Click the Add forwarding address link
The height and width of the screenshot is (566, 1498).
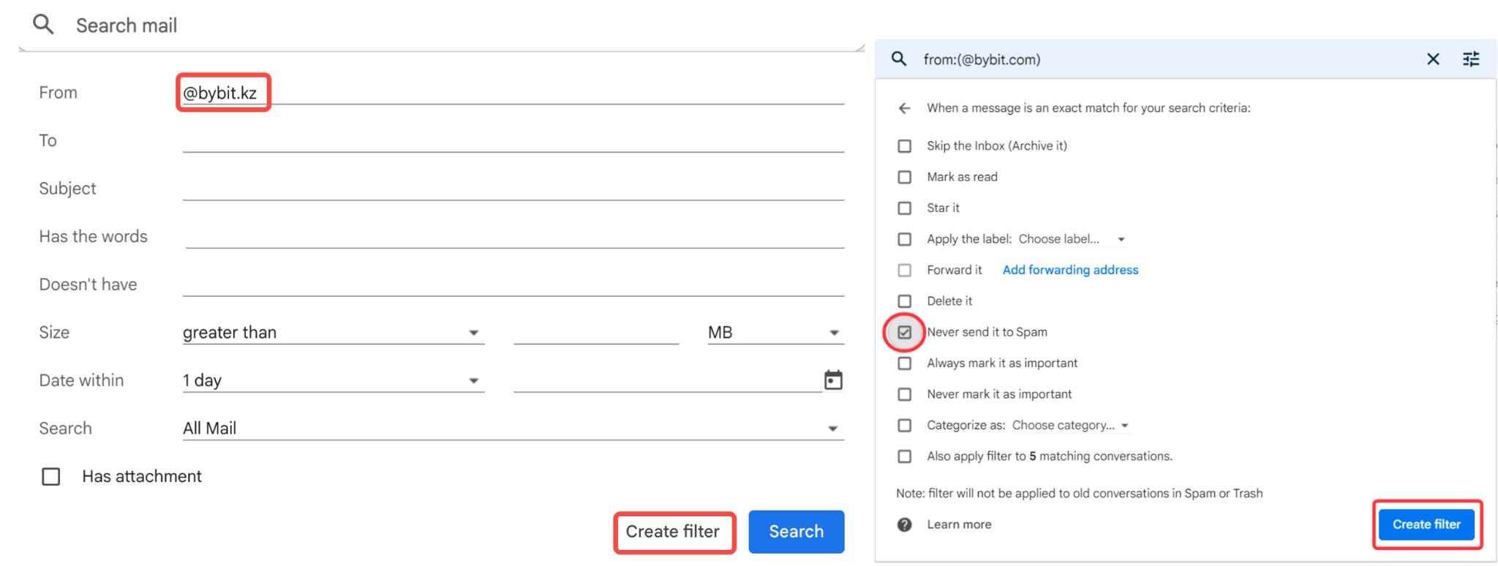pos(1070,270)
